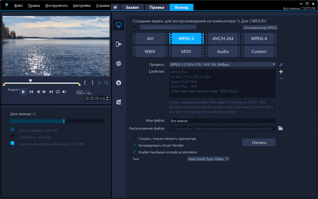Disable 'Enable Hardware encode acceleration' checkbox

[135, 152]
